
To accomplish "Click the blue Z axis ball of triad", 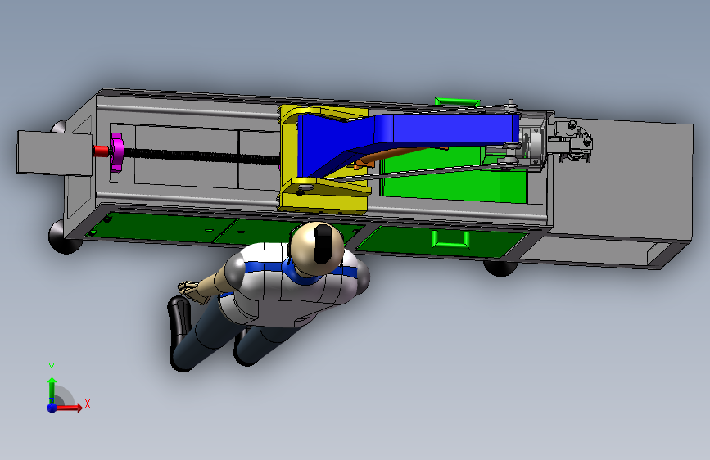I will point(52,408).
